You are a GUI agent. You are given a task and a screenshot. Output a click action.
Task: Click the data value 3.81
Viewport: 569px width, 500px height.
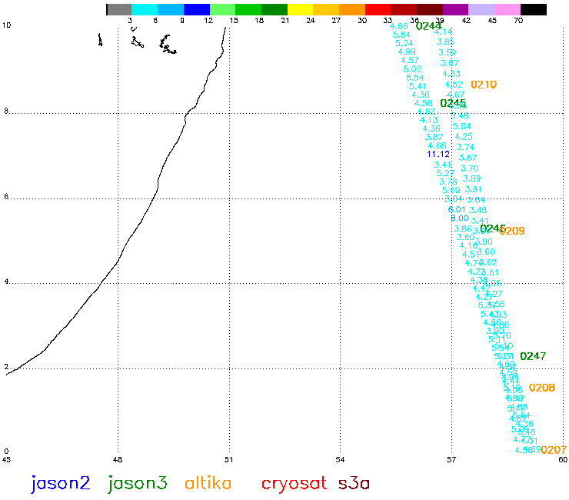[474, 189]
